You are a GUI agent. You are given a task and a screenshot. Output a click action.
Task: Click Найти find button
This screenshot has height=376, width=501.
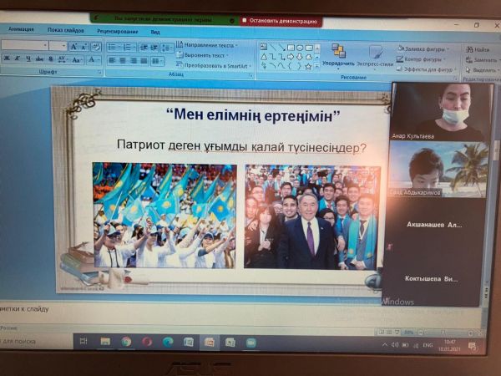[x=479, y=49]
